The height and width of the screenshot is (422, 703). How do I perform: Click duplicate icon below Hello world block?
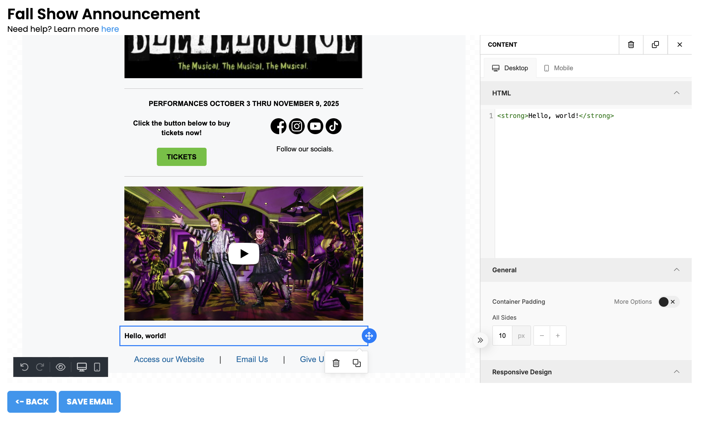(357, 363)
